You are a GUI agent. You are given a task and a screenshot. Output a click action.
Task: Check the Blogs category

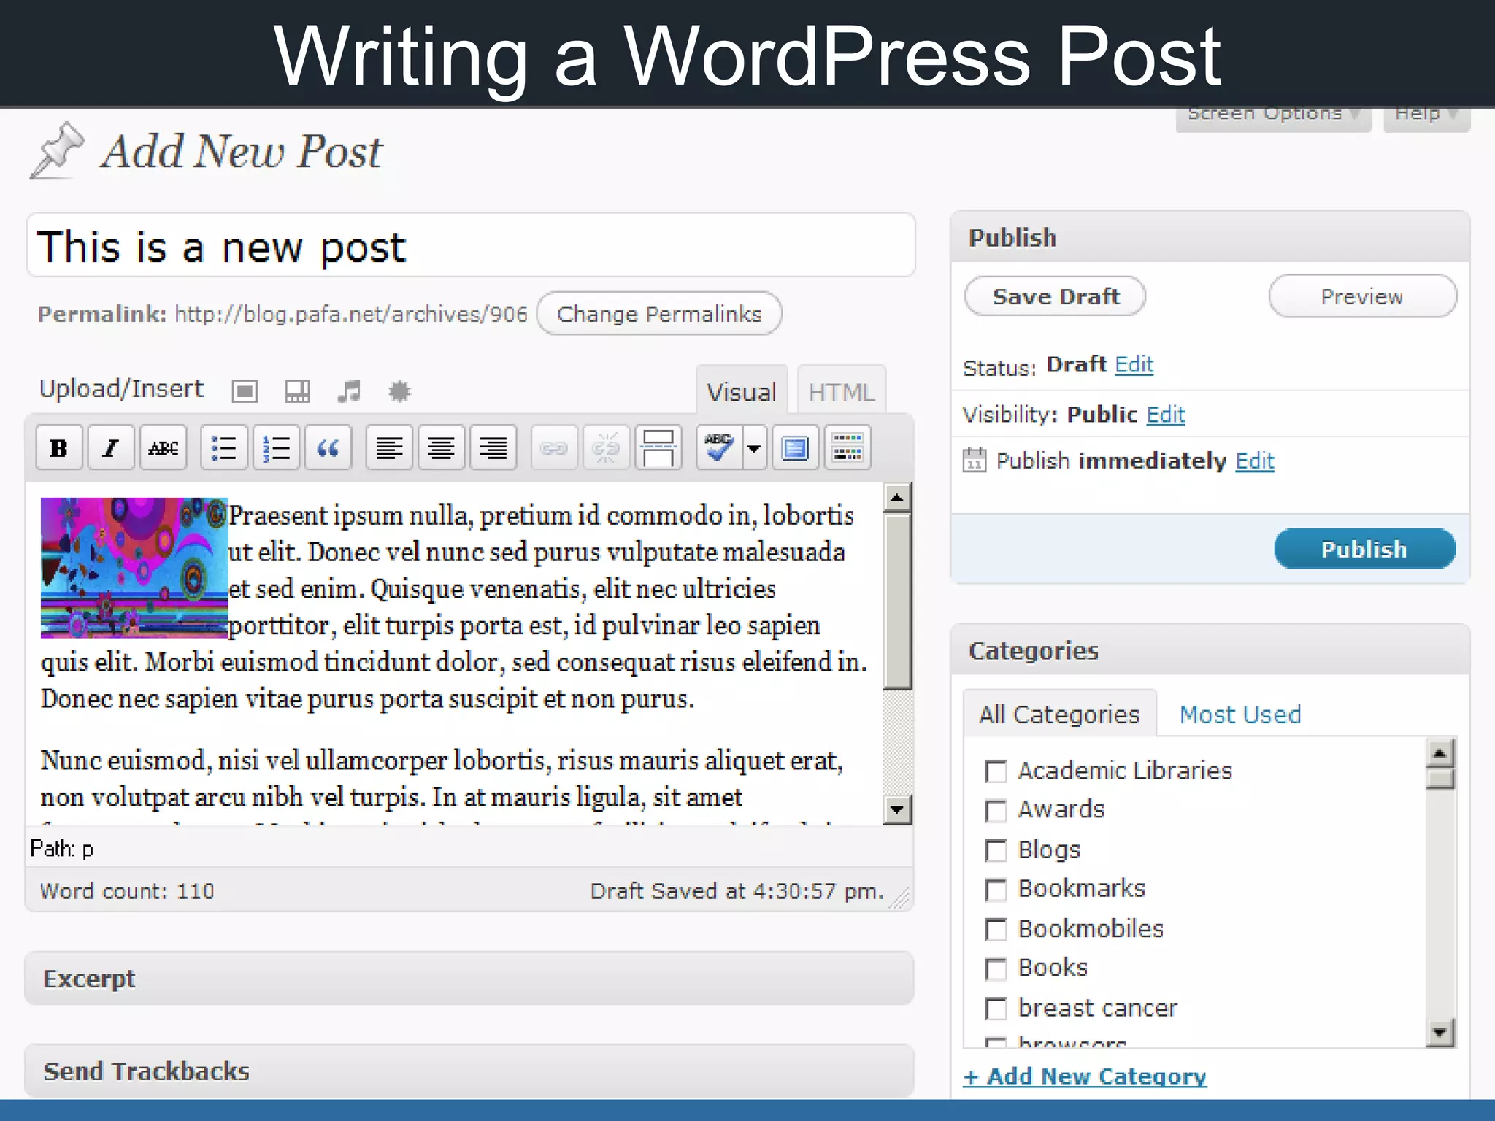click(x=996, y=850)
